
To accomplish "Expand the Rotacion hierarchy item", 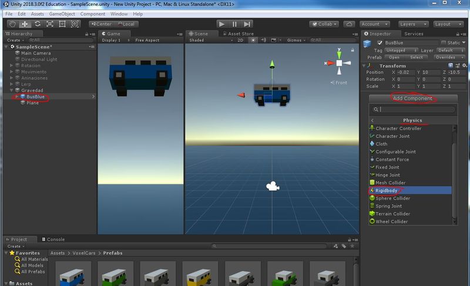I will tap(11, 65).
